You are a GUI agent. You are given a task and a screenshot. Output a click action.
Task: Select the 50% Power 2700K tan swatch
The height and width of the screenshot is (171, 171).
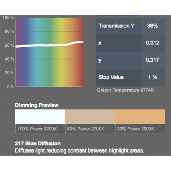pos(90,117)
